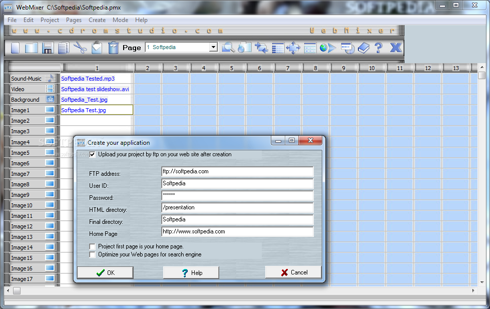The image size is (490, 309).
Task: Click the Image5 row label
Action: [x=21, y=153]
